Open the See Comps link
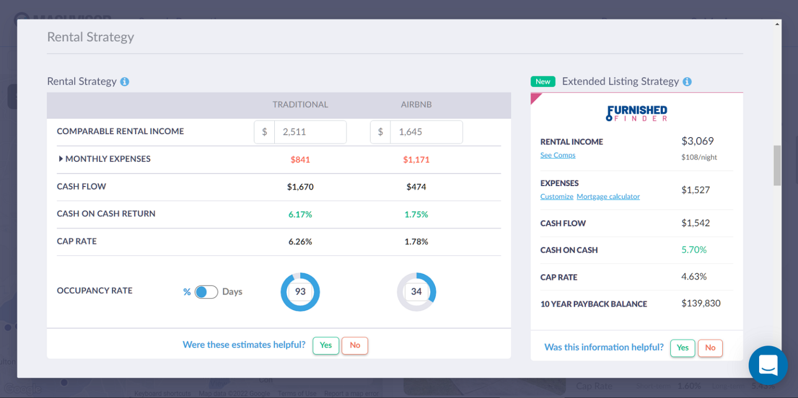798x398 pixels. tap(557, 155)
